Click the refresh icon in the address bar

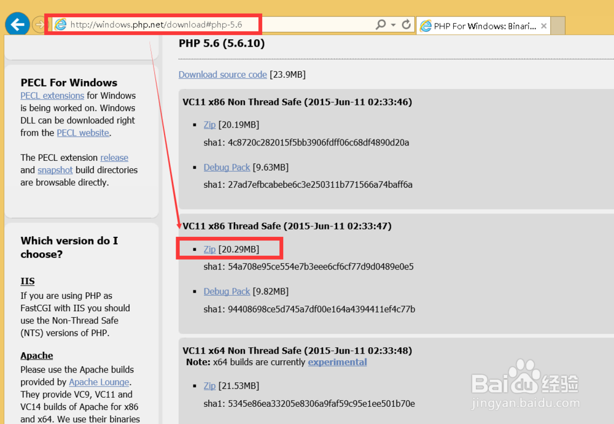406,23
